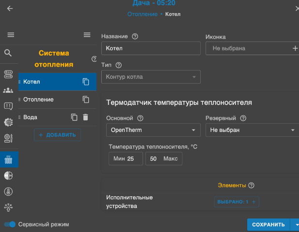
Task: Click the Название field containing Котел
Action: (x=151, y=48)
